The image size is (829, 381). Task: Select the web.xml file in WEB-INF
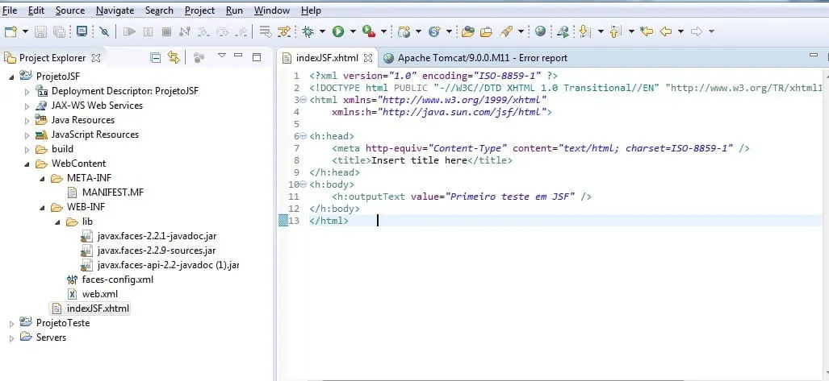pyautogui.click(x=100, y=294)
